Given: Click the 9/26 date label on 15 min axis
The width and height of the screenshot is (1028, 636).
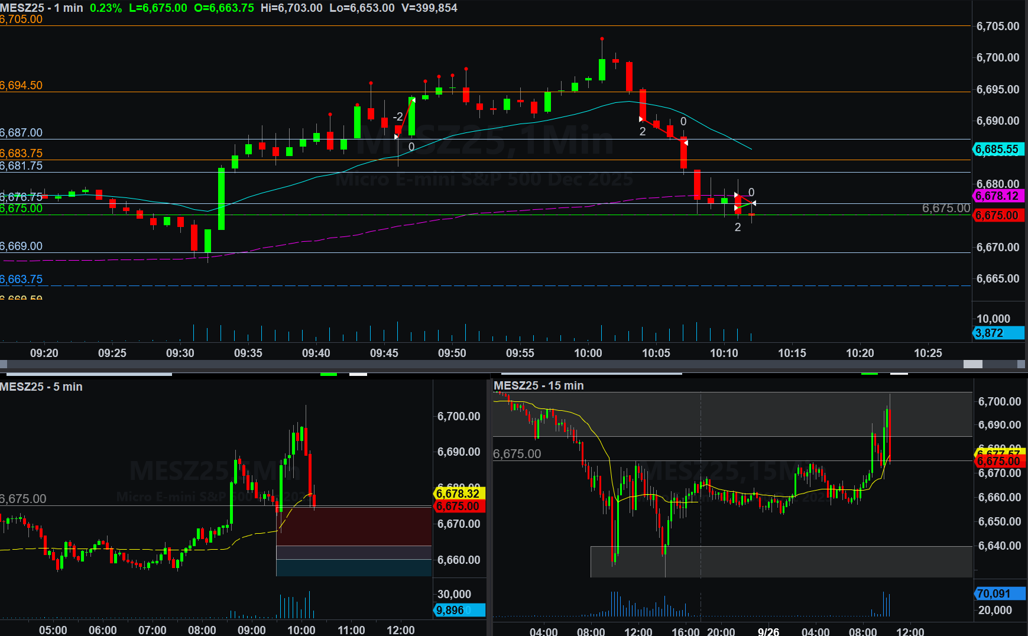Looking at the screenshot, I should point(768,631).
